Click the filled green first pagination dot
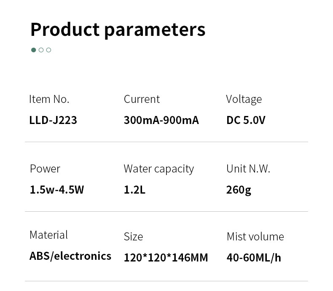This screenshot has width=333, height=291. click(34, 50)
